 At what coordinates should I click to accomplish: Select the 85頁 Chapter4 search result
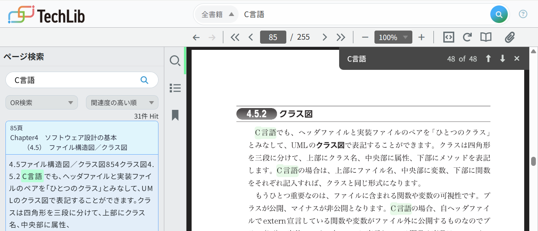[82, 138]
